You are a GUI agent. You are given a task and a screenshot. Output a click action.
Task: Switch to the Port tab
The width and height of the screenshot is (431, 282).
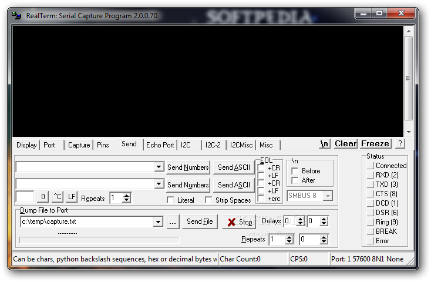point(49,145)
